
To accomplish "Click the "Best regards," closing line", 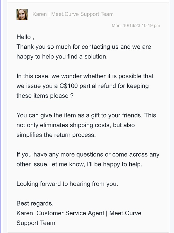I will (x=35, y=203).
